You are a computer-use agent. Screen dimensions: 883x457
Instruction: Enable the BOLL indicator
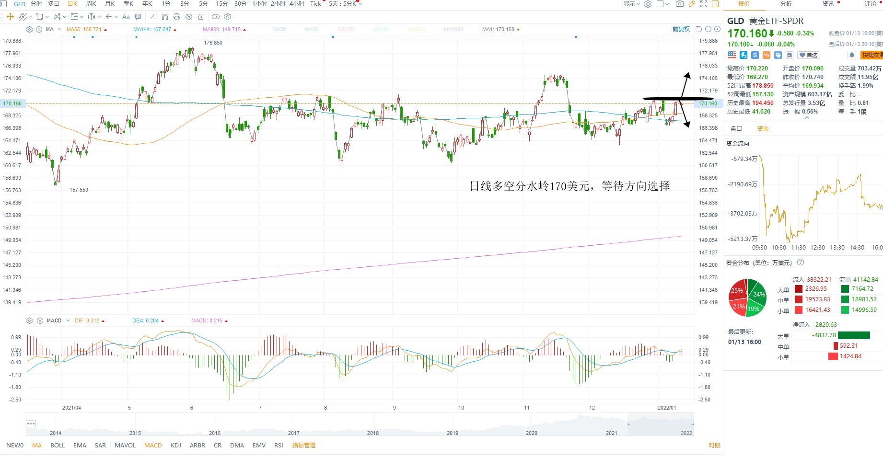tap(58, 445)
